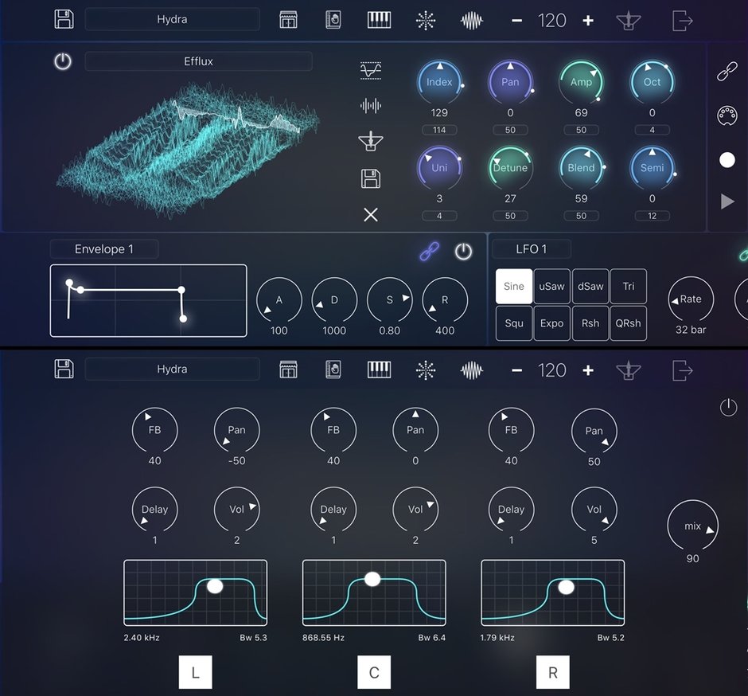Select the R channel tab
This screenshot has height=696, width=748.
pyautogui.click(x=553, y=673)
